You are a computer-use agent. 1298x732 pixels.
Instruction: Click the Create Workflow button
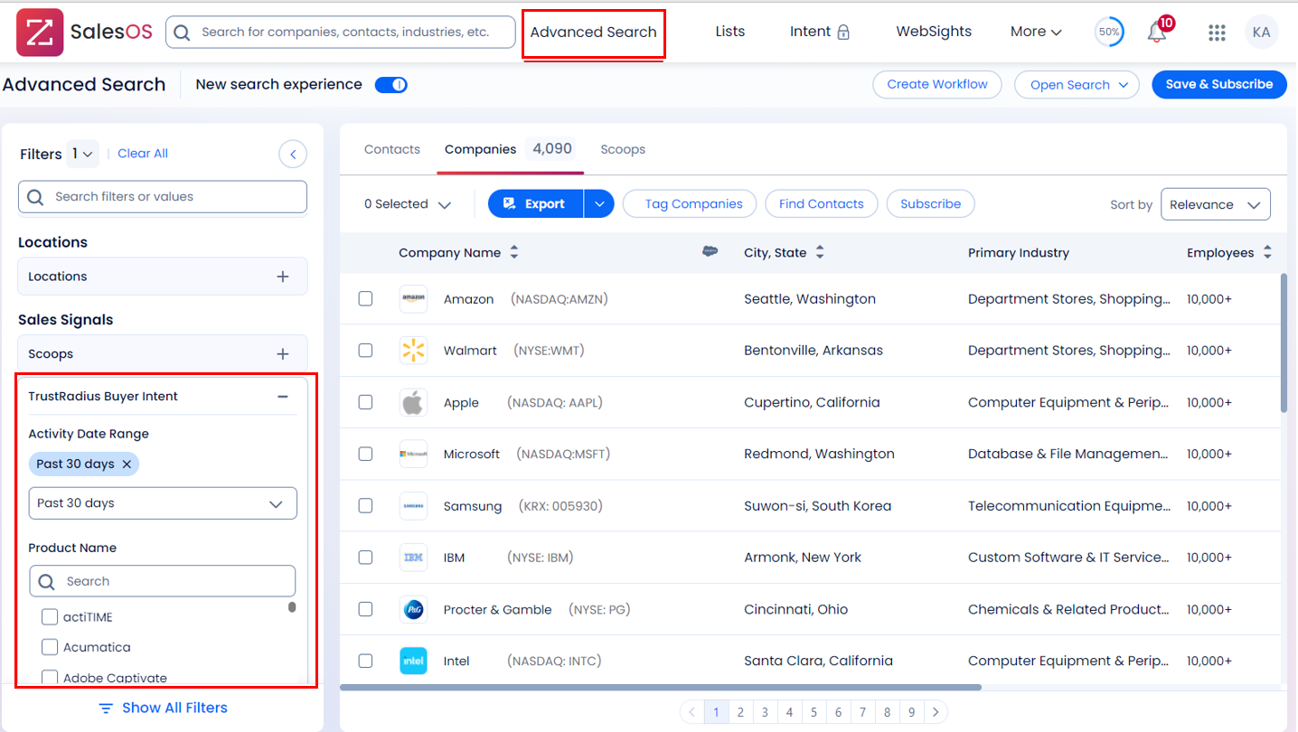(x=937, y=84)
